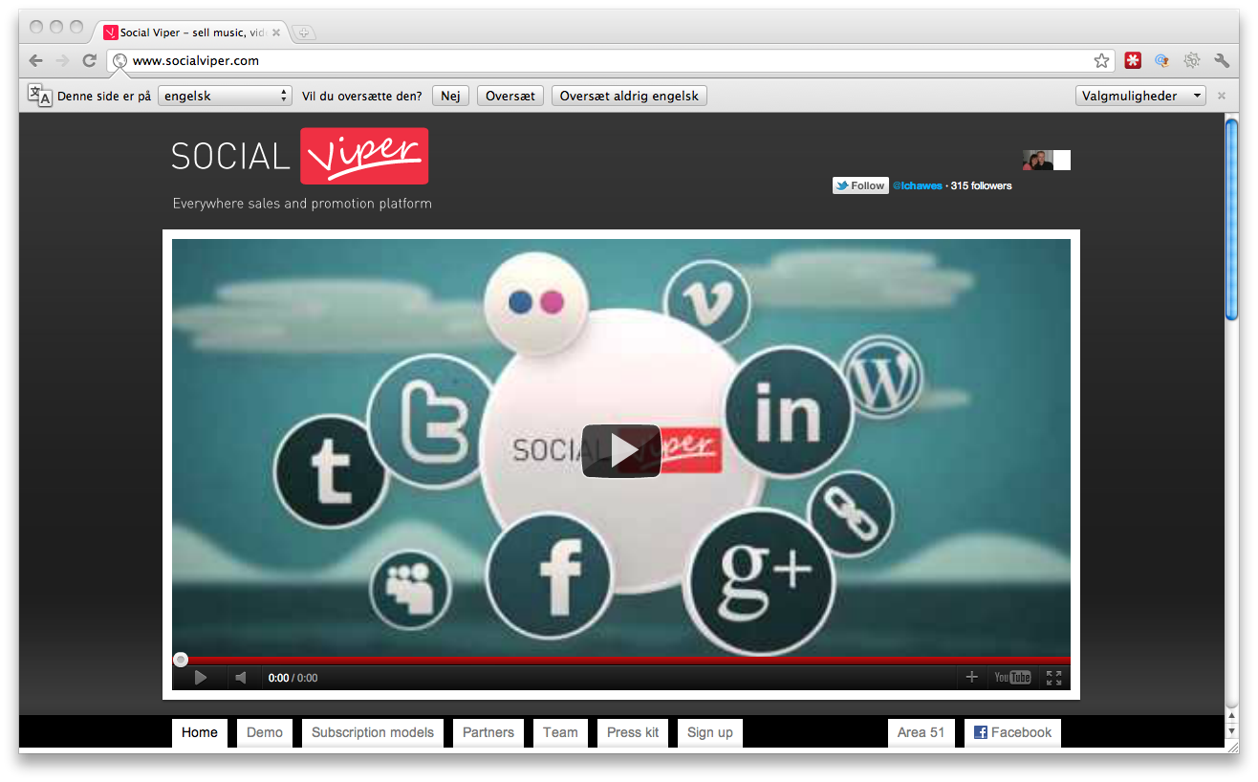Click the Twitter Follow button
1258x782 pixels.
tap(860, 185)
